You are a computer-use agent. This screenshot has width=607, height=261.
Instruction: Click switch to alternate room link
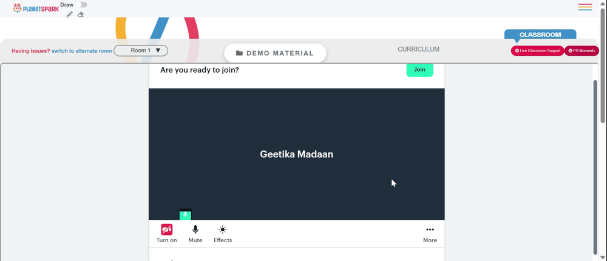pyautogui.click(x=82, y=51)
